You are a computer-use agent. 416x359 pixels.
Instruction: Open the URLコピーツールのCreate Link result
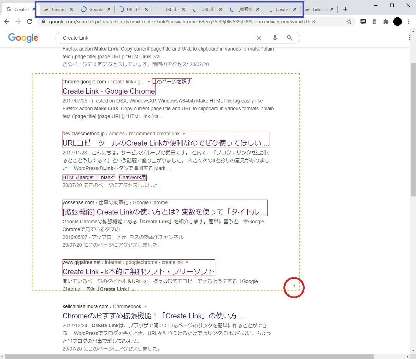[166, 143]
